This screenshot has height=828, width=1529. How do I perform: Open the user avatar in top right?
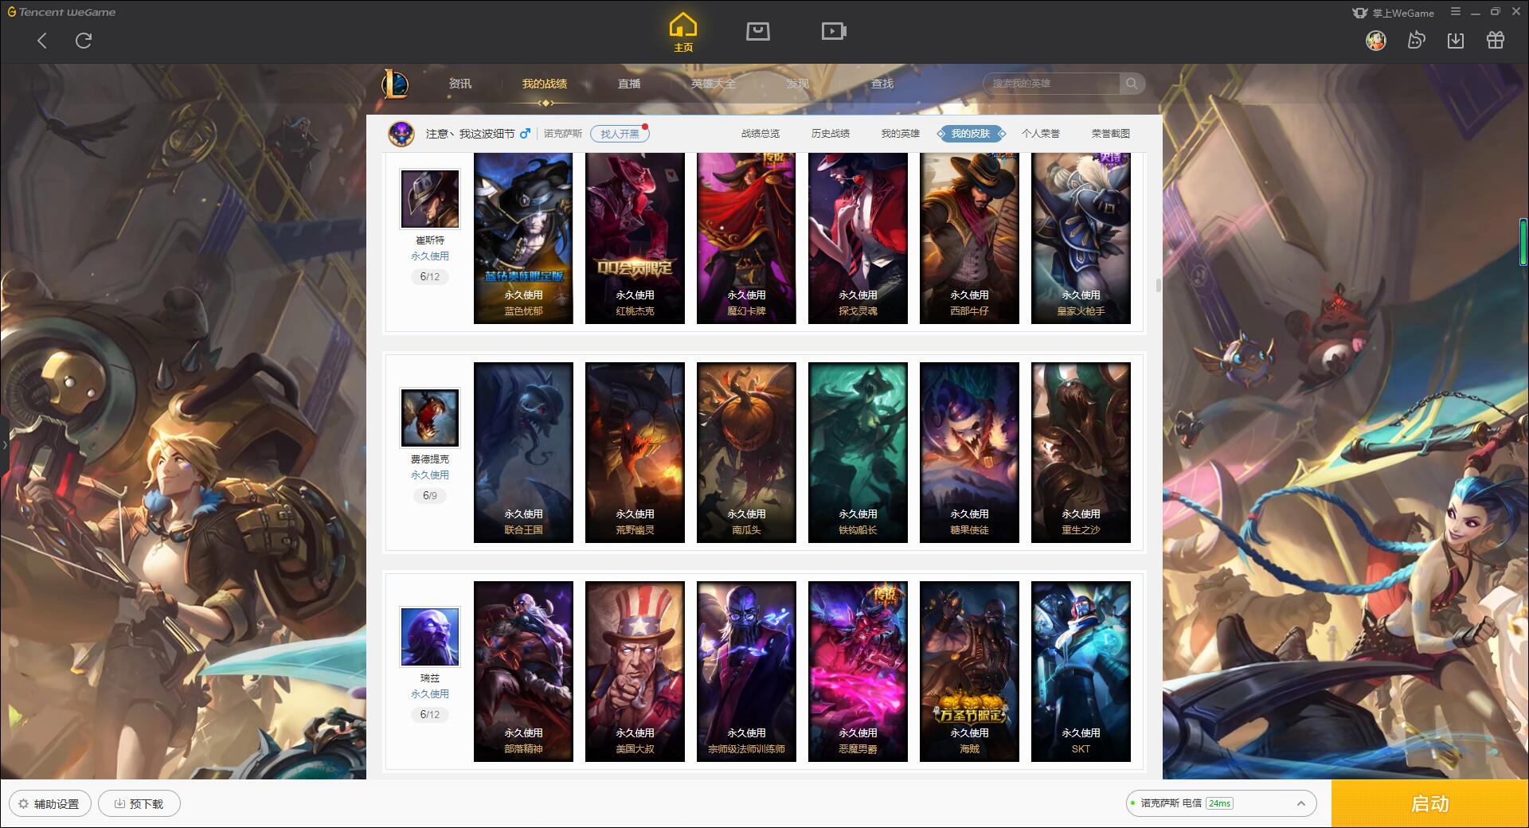(x=1376, y=40)
